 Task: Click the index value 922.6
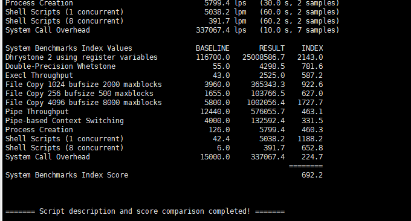[312, 85]
